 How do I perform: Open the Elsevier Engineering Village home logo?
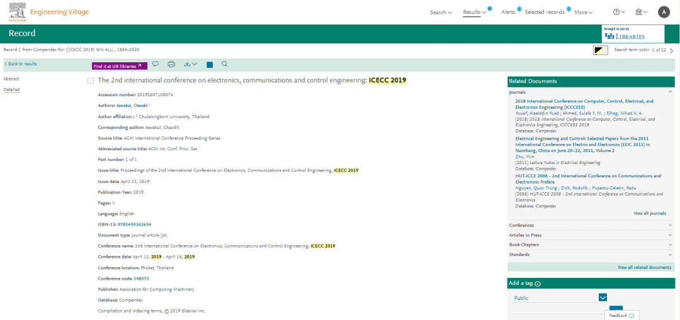48,12
